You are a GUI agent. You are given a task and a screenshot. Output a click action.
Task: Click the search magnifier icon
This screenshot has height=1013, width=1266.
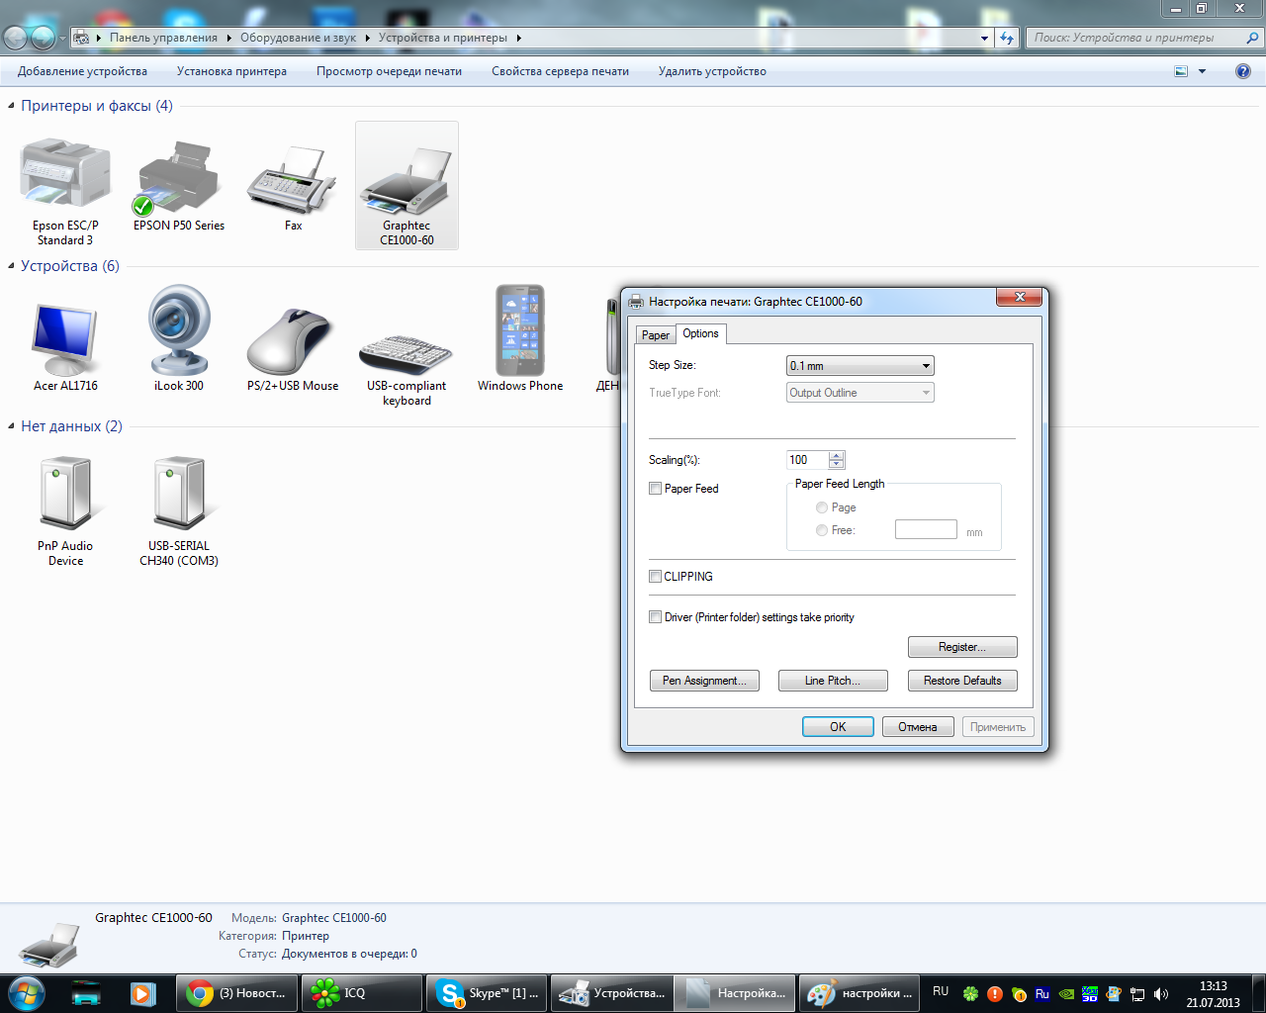pos(1252,38)
